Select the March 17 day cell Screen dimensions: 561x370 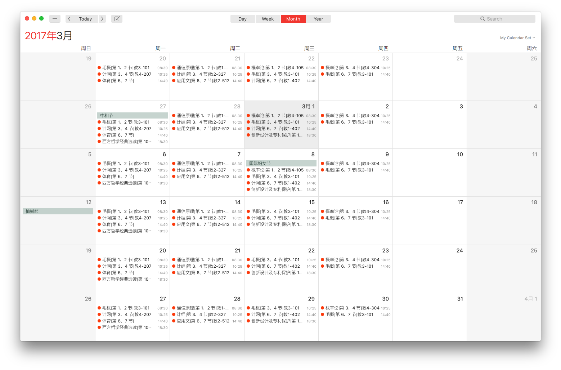pos(430,220)
